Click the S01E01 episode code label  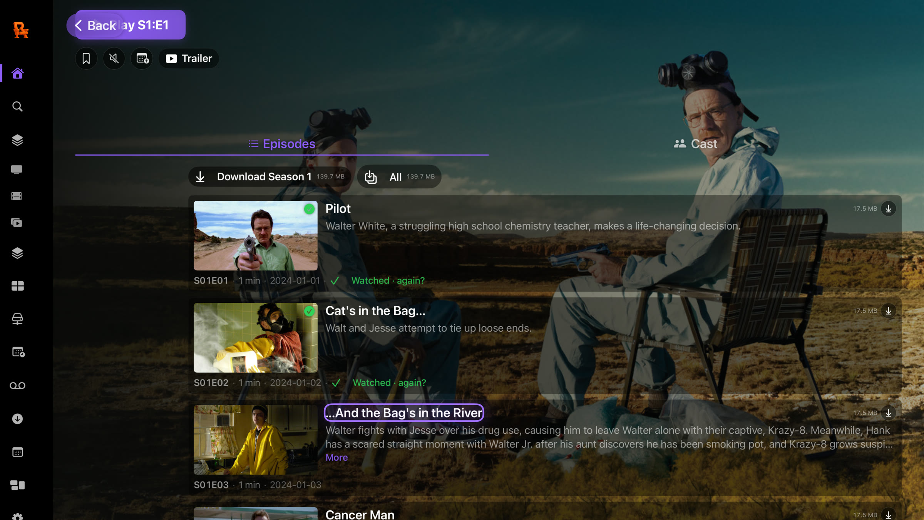click(211, 281)
